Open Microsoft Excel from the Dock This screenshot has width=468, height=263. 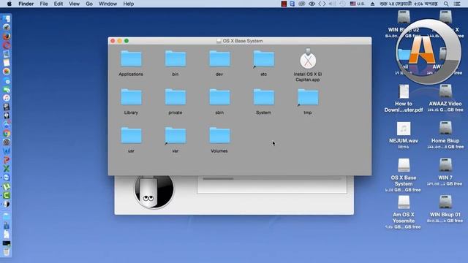coord(7,169)
